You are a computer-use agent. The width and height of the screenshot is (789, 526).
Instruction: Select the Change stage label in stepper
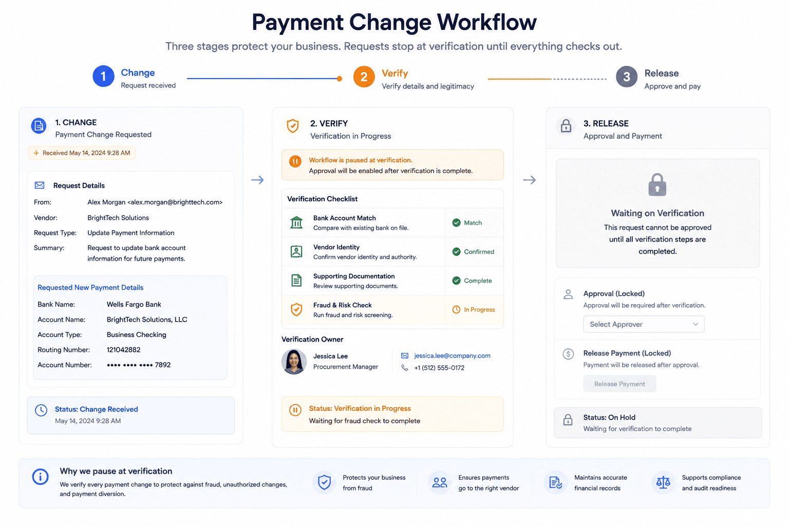(x=138, y=73)
